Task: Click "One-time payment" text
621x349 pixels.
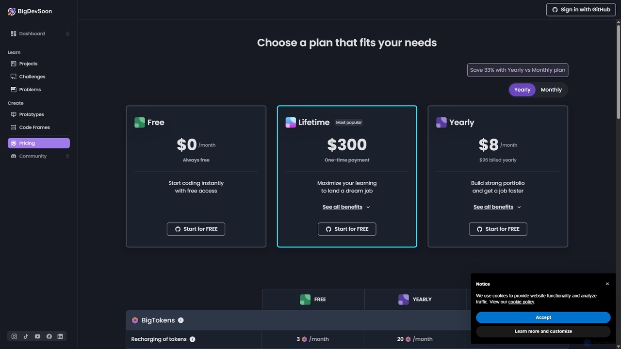Action: coord(347,160)
